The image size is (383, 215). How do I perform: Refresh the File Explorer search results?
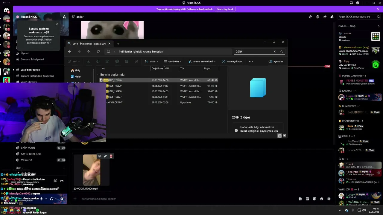click(x=98, y=52)
